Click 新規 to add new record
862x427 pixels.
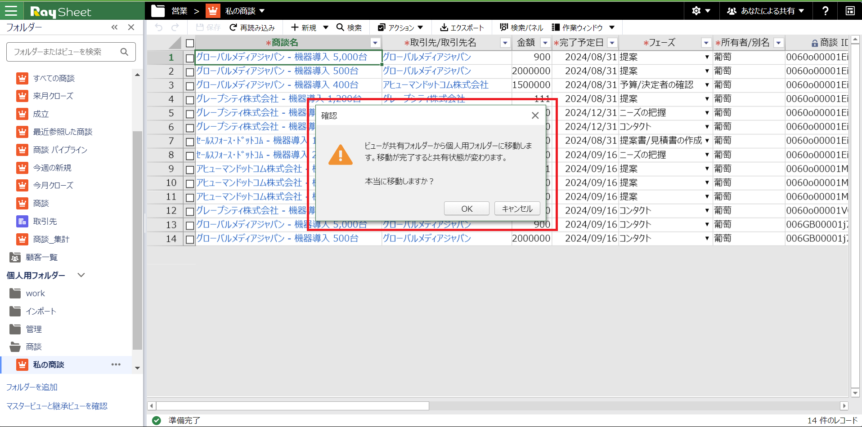pyautogui.click(x=304, y=27)
